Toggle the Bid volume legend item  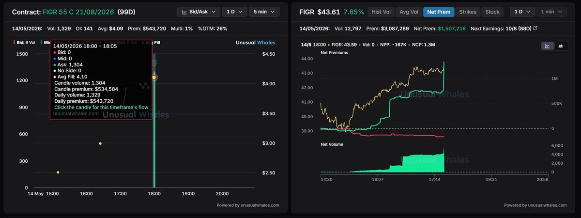click(x=25, y=43)
